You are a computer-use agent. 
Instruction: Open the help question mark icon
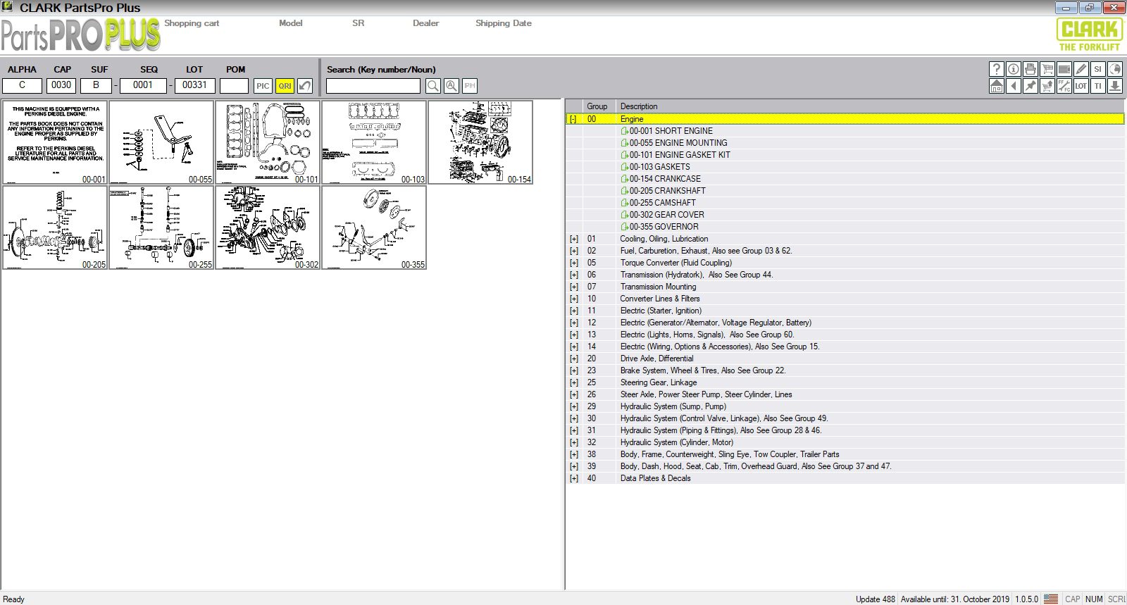(996, 69)
